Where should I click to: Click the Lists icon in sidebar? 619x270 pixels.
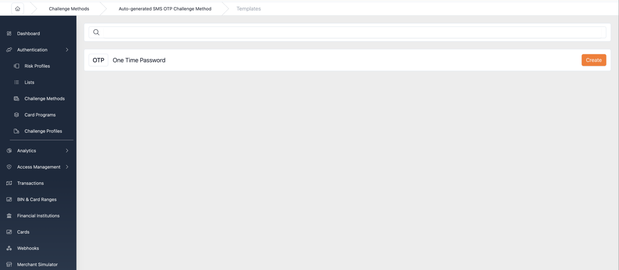click(17, 82)
